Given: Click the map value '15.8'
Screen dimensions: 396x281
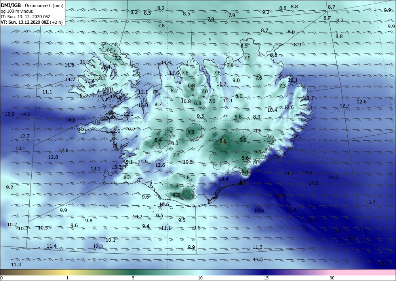Looking at the screenshot, I should click(291, 210).
